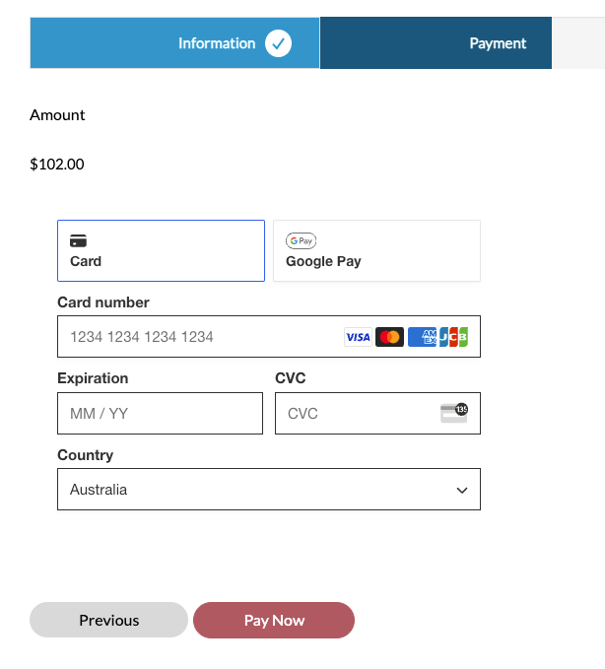Select the Google Pay payment method
605x669 pixels.
[x=376, y=250]
